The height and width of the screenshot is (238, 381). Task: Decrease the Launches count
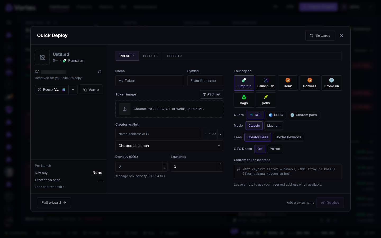pos(220,169)
